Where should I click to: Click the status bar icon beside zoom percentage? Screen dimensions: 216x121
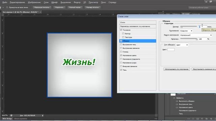click(11, 116)
